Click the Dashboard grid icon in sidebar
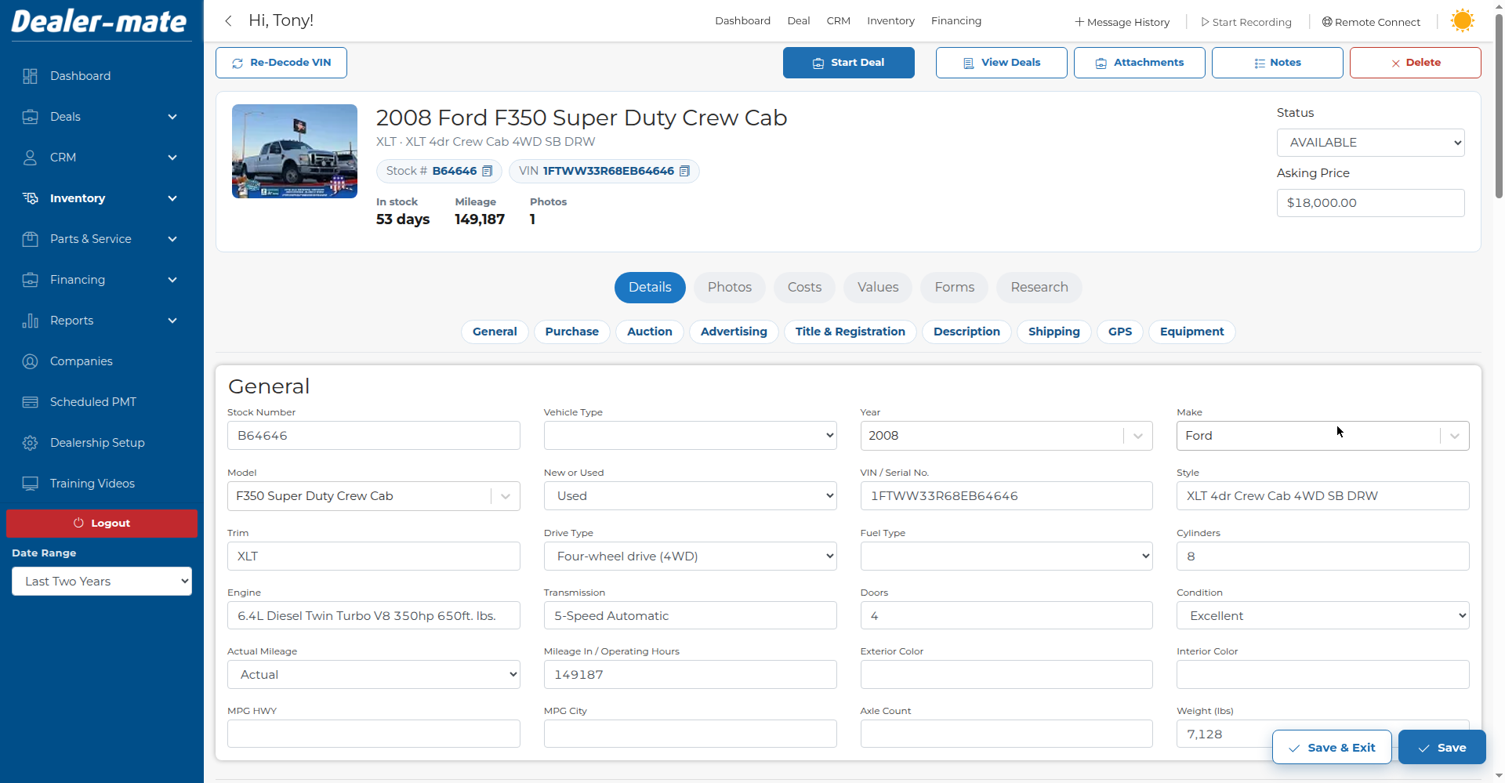 point(30,76)
